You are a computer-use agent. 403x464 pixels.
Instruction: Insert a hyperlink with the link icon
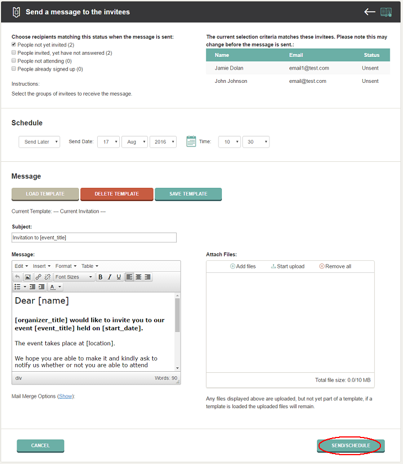(39, 277)
